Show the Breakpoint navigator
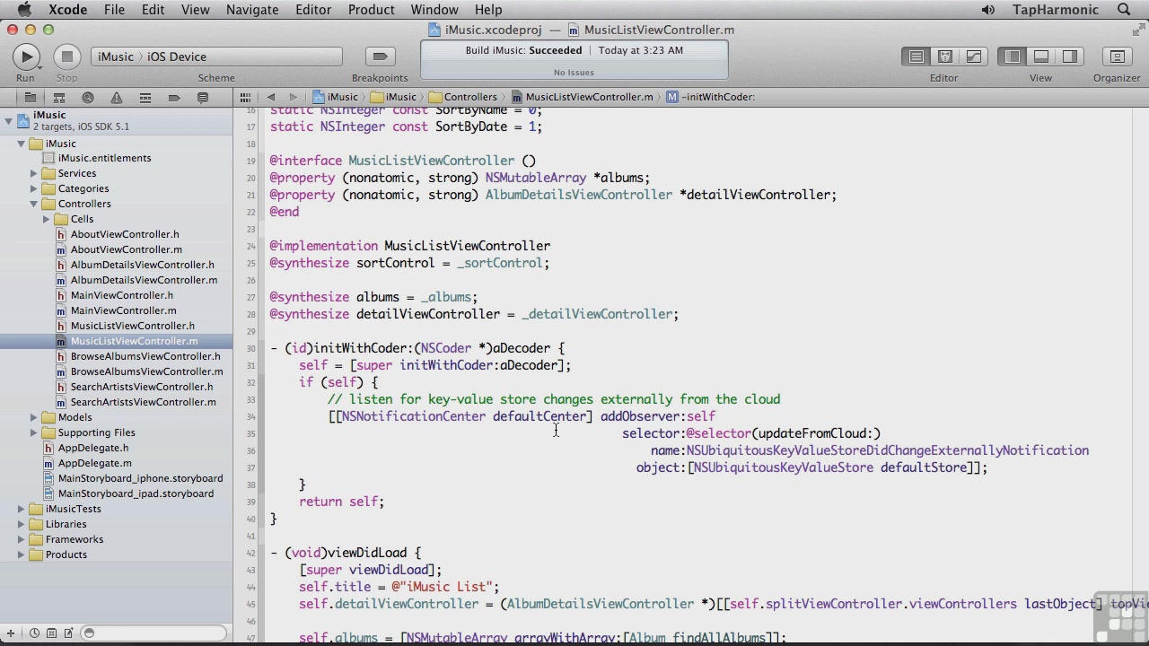The image size is (1149, 646). pos(174,97)
